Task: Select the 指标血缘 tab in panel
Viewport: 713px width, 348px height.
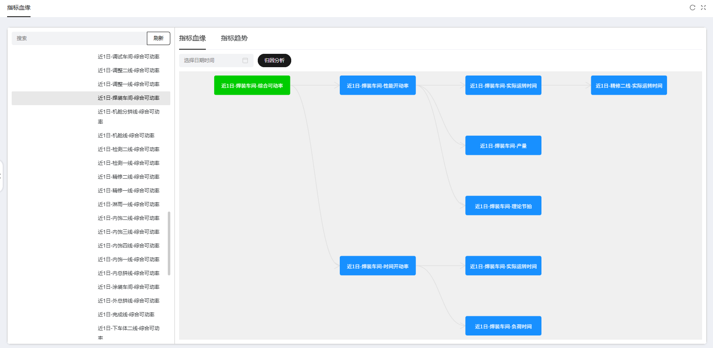Action: click(192, 38)
